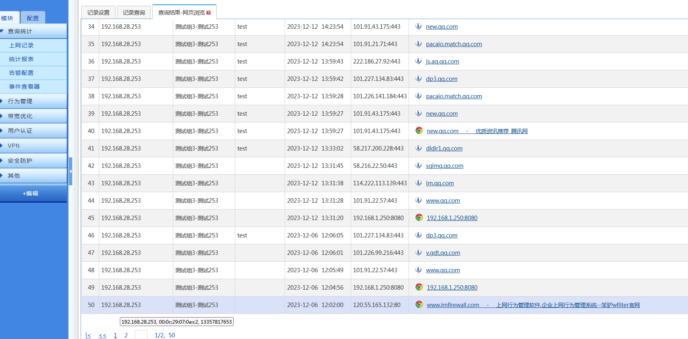The height and width of the screenshot is (339, 688).
Task: Click the Chrome icon in row 45
Action: [x=419, y=218]
